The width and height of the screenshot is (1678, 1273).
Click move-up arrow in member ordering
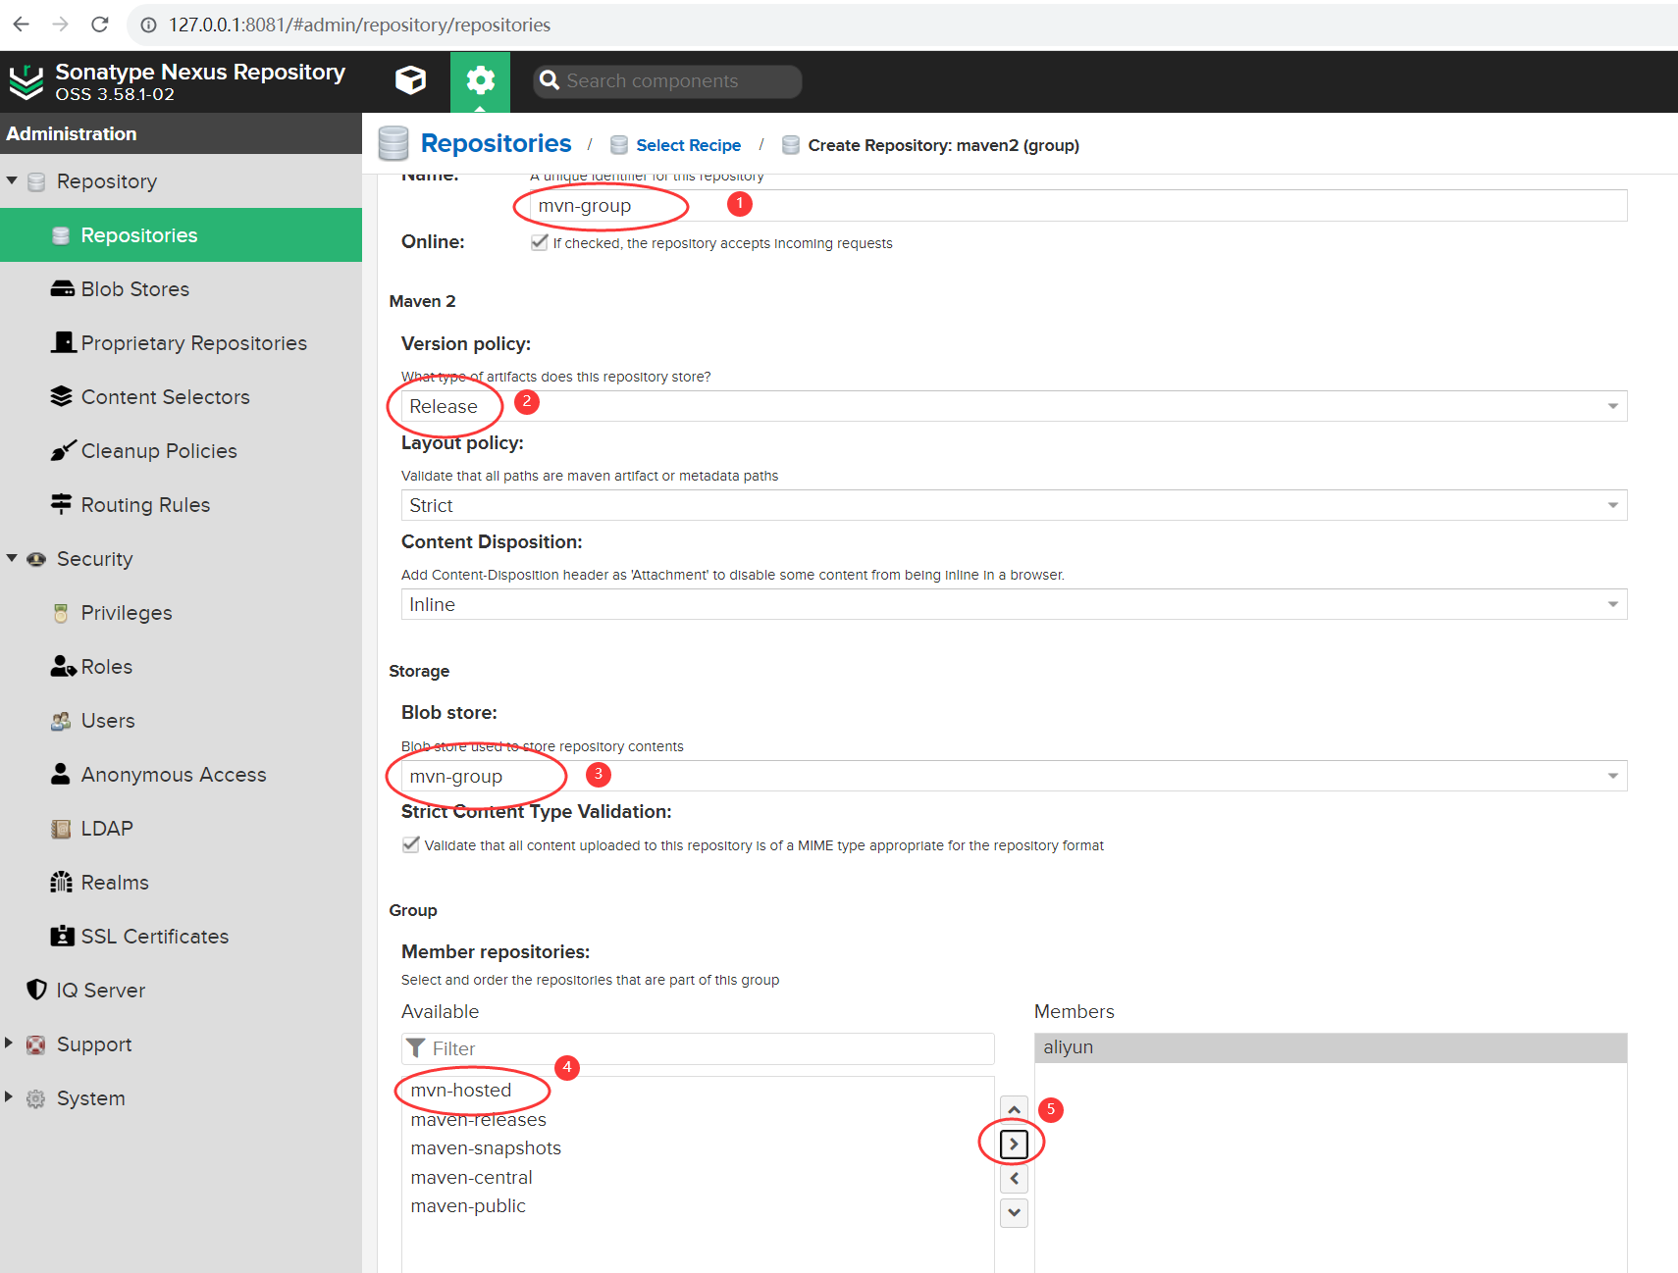pyautogui.click(x=1014, y=1109)
